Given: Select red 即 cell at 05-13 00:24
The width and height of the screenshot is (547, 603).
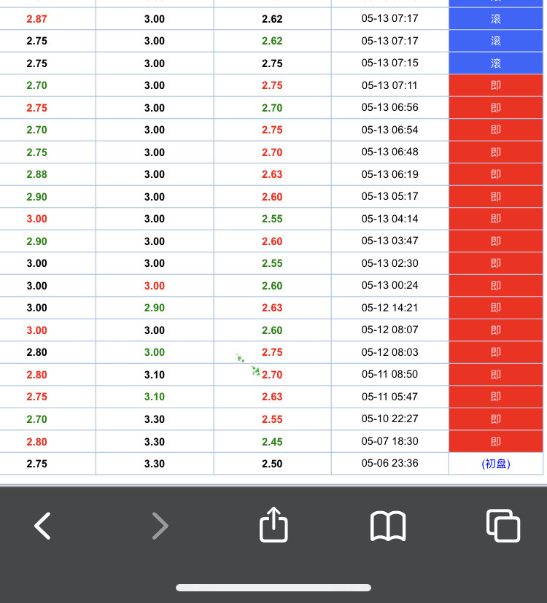Looking at the screenshot, I should point(496,286).
